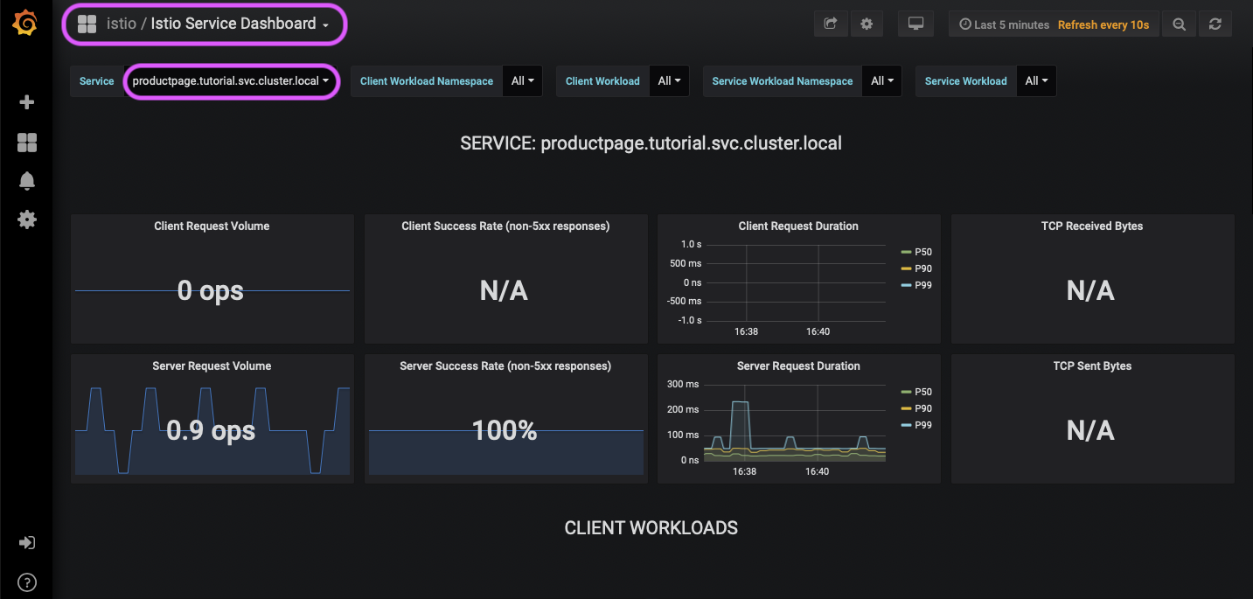Image resolution: width=1253 pixels, height=599 pixels.
Task: Open Configuration via the gear icon
Action: tap(26, 219)
